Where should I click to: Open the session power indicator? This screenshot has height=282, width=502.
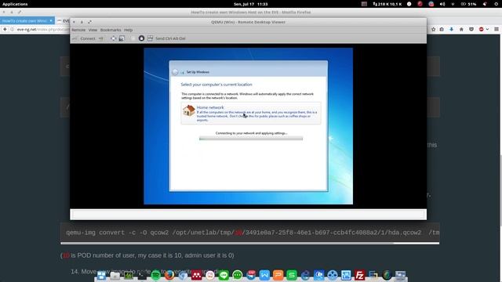point(496,4)
